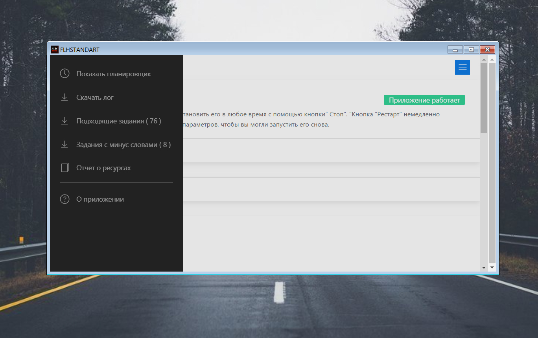
Task: Click the outer scrollbar down arrow
Action: tap(492, 268)
